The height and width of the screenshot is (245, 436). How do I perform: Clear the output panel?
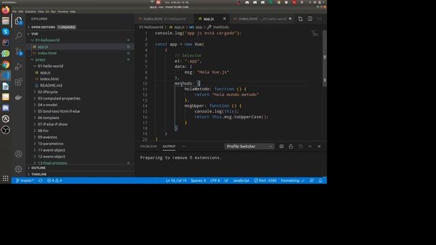click(x=281, y=146)
